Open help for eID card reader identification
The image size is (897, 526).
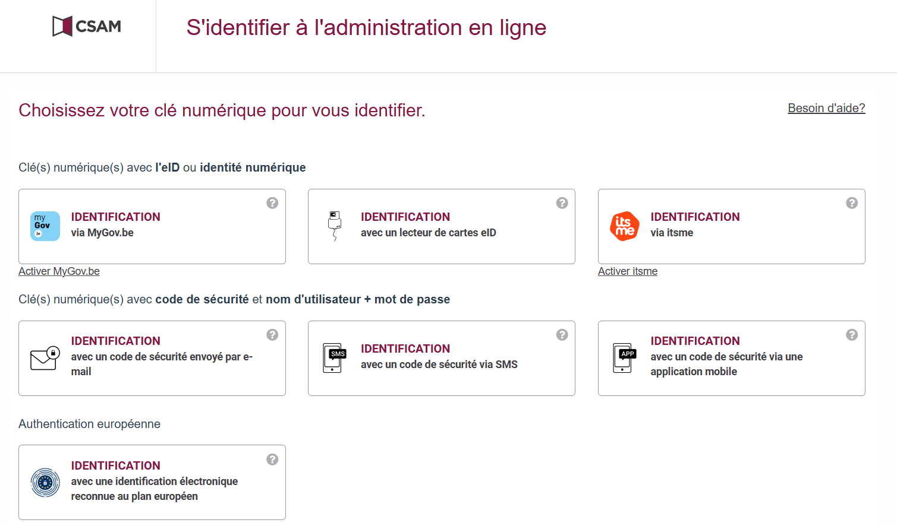coord(562,202)
